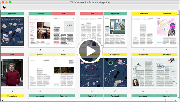Open page 3 thumbnail with PHOTO TK placeholder
The height and width of the screenshot is (102, 180).
coord(63,31)
